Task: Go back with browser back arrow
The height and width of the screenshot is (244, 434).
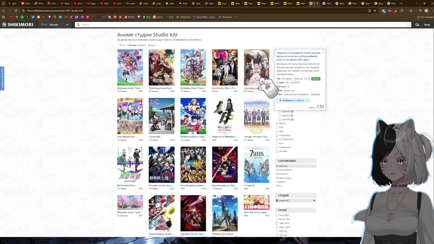Action: (x=4, y=11)
